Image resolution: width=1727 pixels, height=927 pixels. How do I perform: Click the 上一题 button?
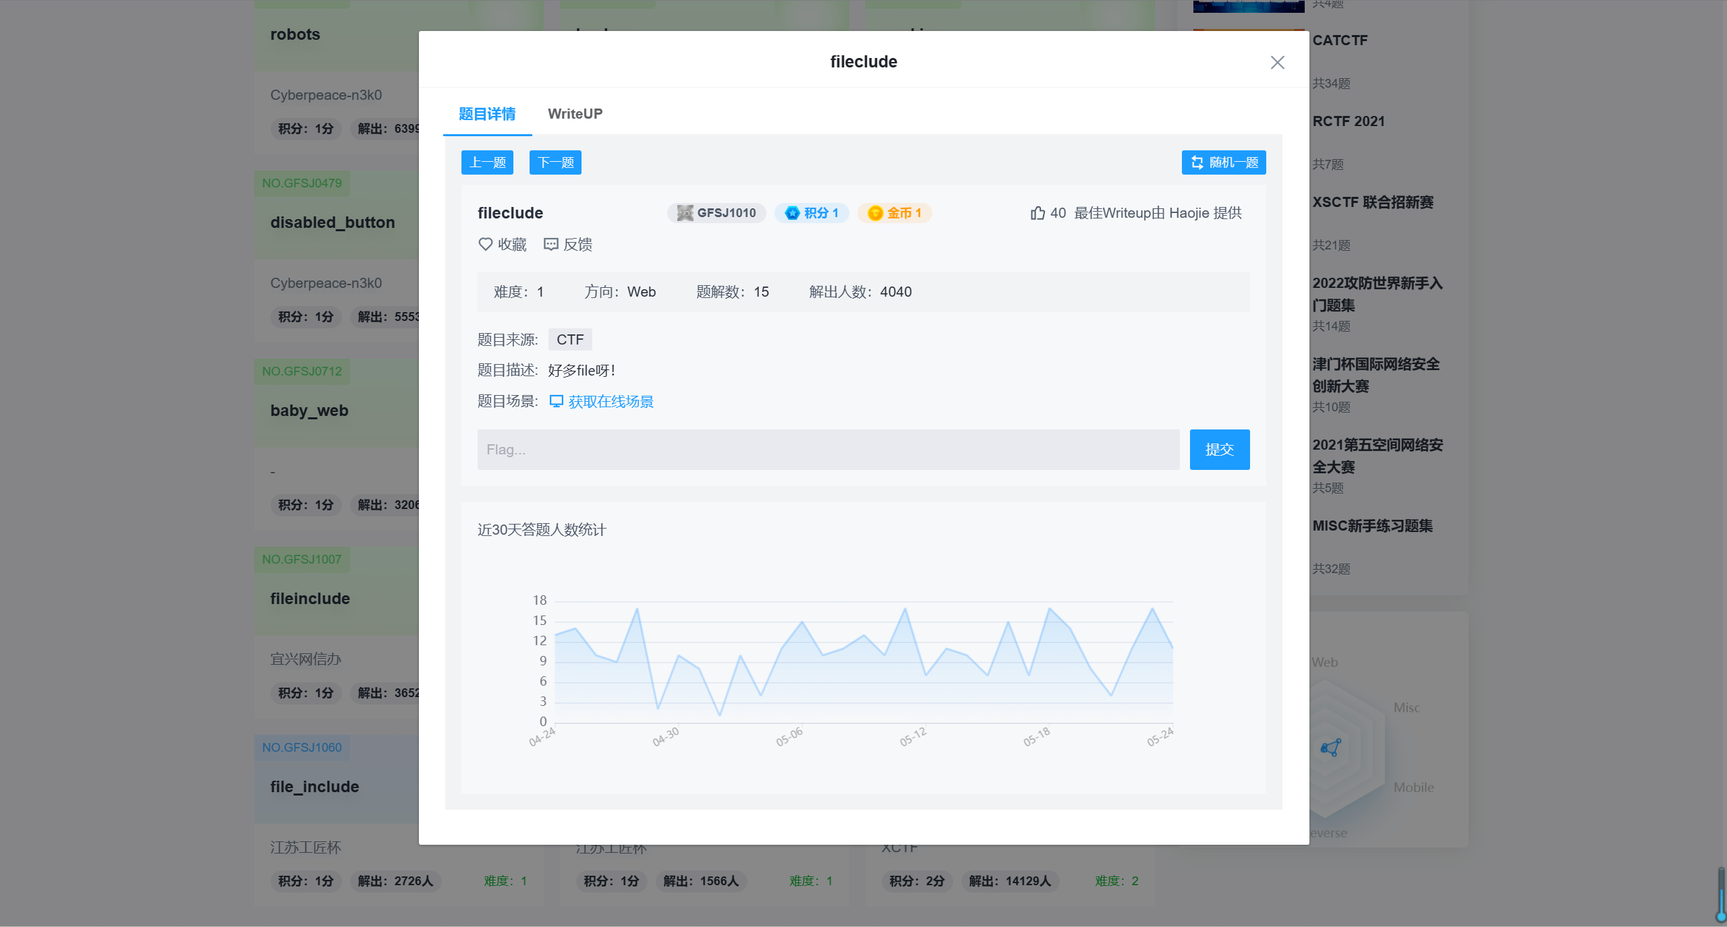coord(487,162)
